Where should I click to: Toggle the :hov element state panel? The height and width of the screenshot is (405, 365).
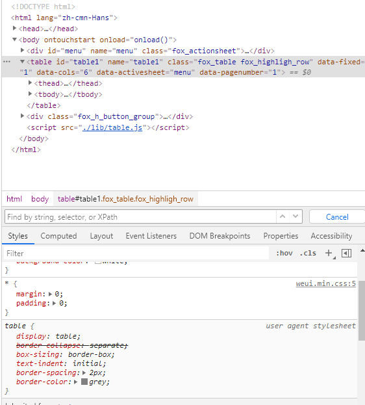coord(284,253)
